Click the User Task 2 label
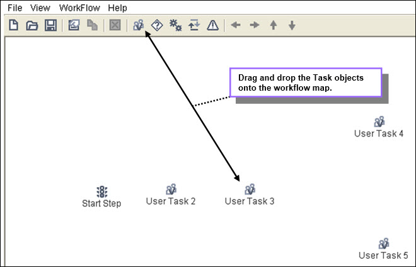This screenshot has width=416, height=267. [x=171, y=202]
